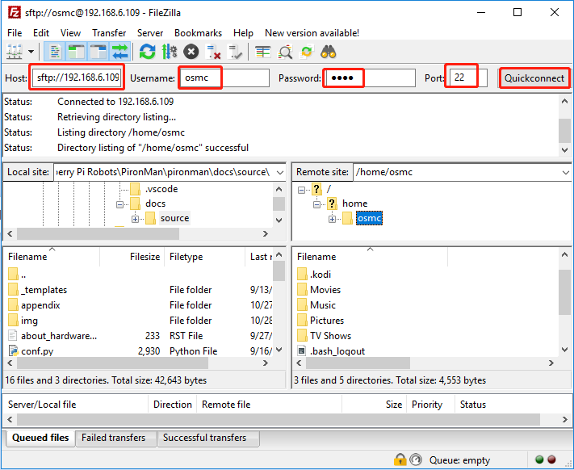Open Site Manager dropdown arrow

[31, 52]
